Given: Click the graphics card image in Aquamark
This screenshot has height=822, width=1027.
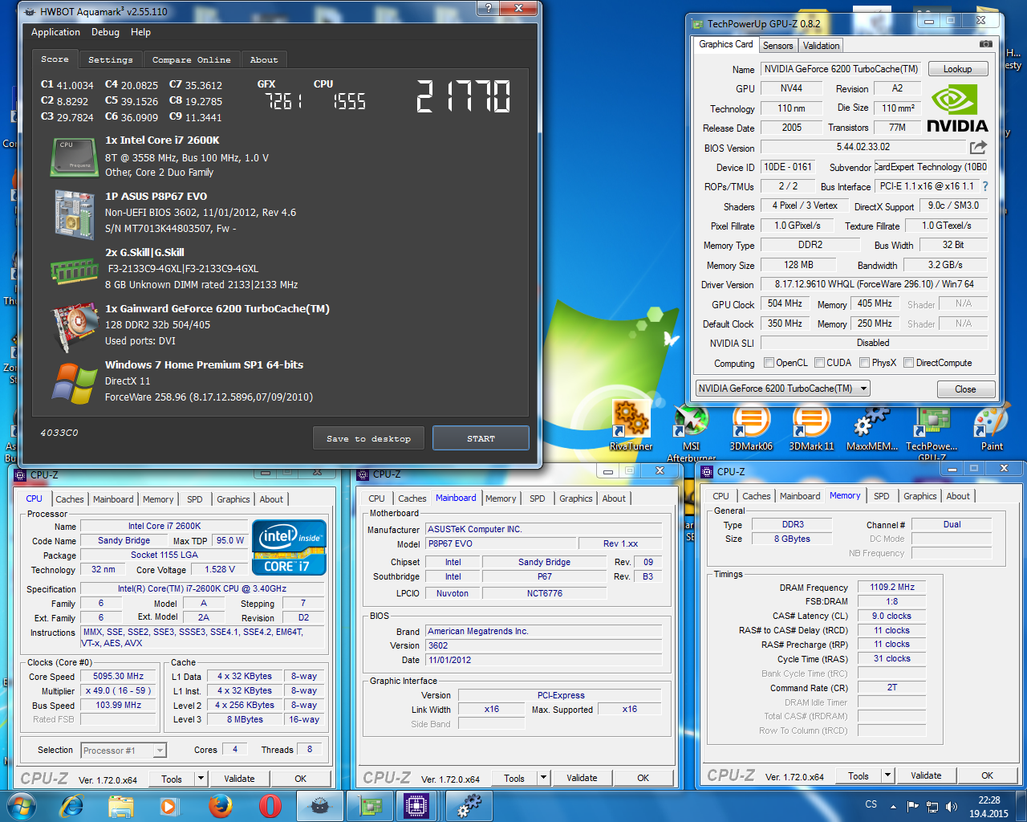Looking at the screenshot, I should (x=75, y=329).
